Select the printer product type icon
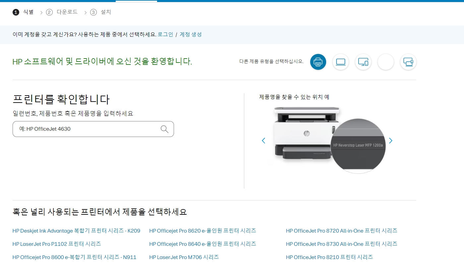This screenshot has height=265, width=464. pyautogui.click(x=318, y=62)
